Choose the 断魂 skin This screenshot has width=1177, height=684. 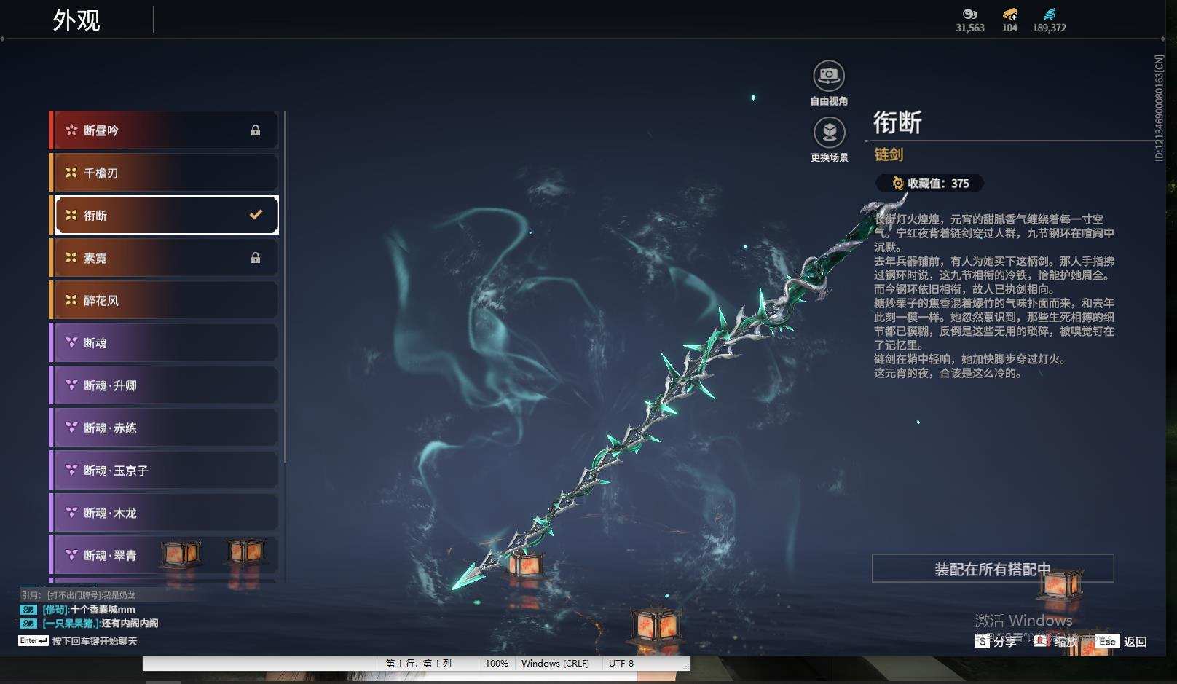tap(164, 342)
